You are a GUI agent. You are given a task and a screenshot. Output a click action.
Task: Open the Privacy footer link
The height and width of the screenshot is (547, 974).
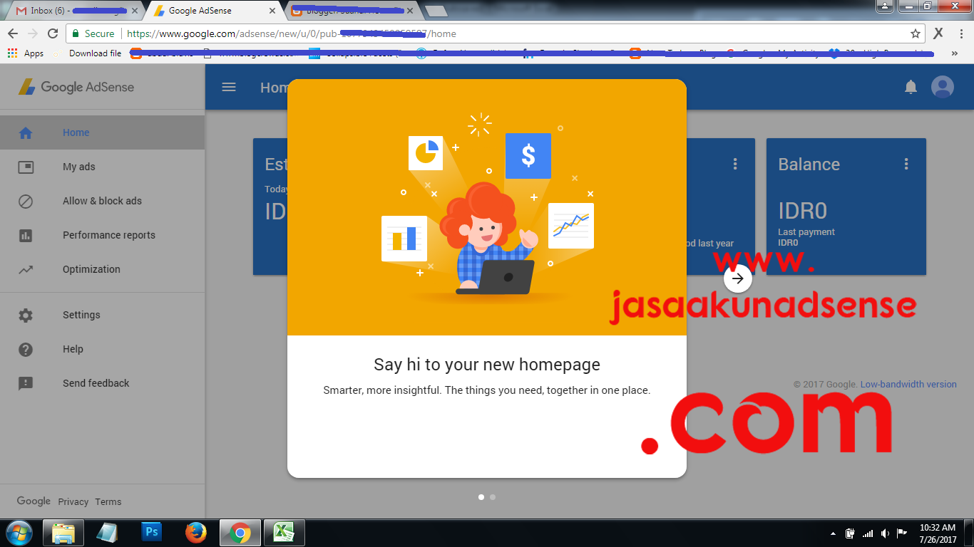(x=73, y=501)
